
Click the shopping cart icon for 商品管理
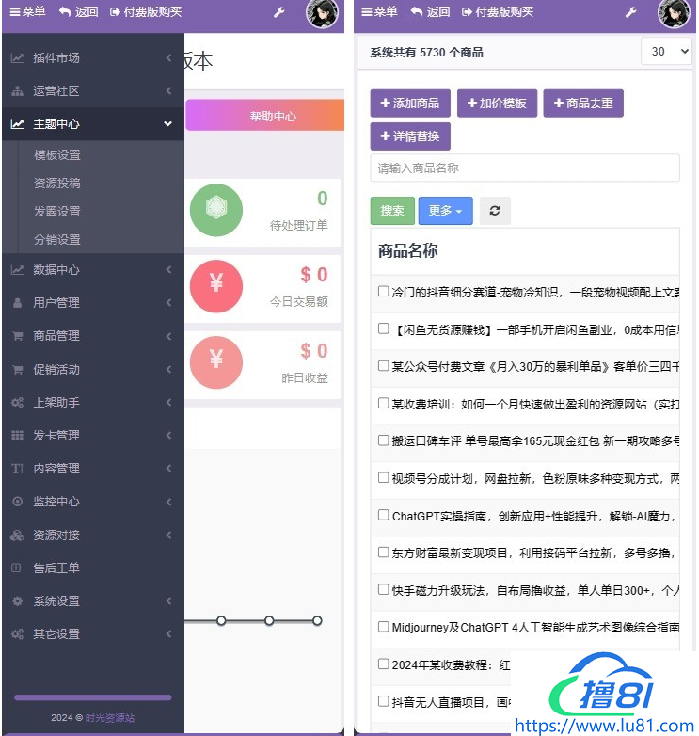[17, 336]
